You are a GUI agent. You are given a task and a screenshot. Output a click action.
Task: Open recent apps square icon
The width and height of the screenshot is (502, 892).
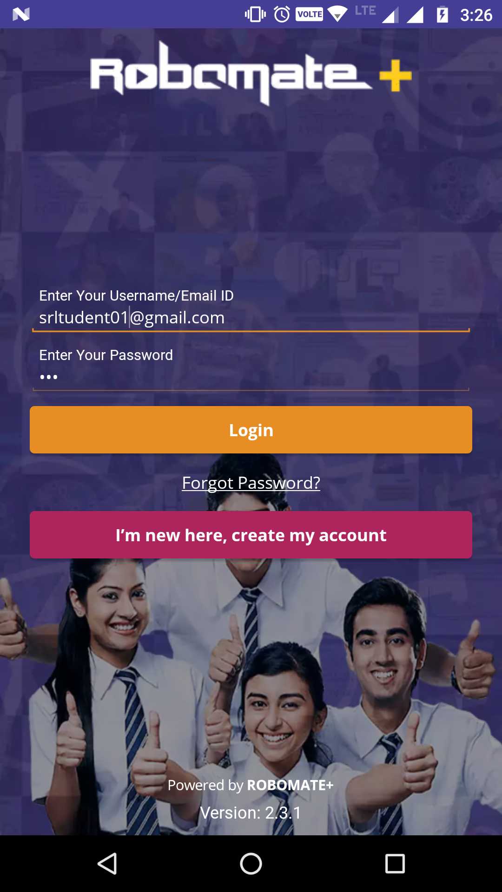tap(395, 864)
